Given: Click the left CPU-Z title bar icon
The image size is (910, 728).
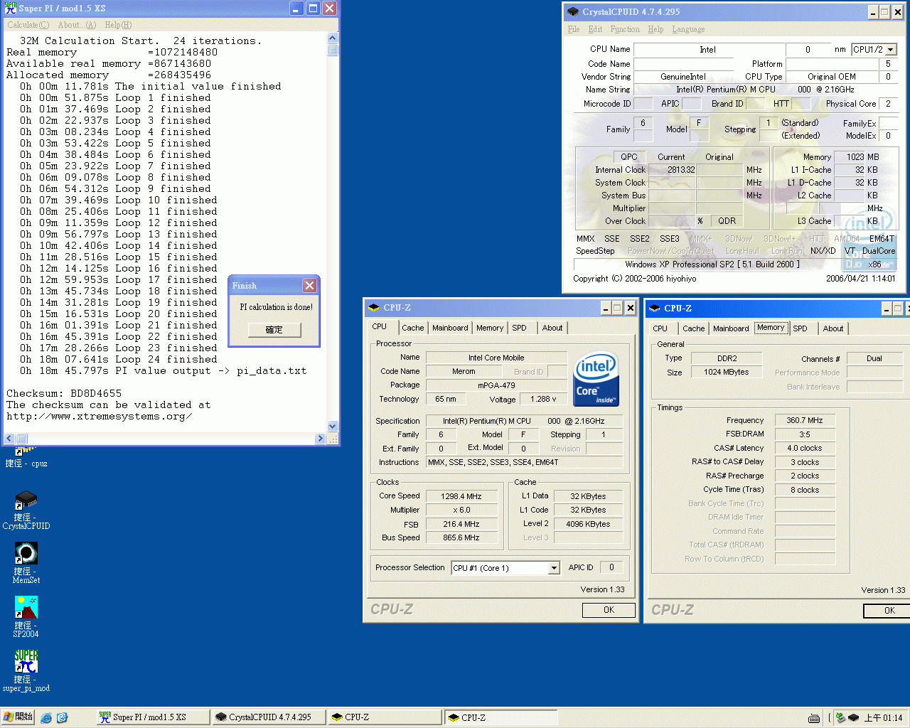Looking at the screenshot, I should tap(374, 308).
